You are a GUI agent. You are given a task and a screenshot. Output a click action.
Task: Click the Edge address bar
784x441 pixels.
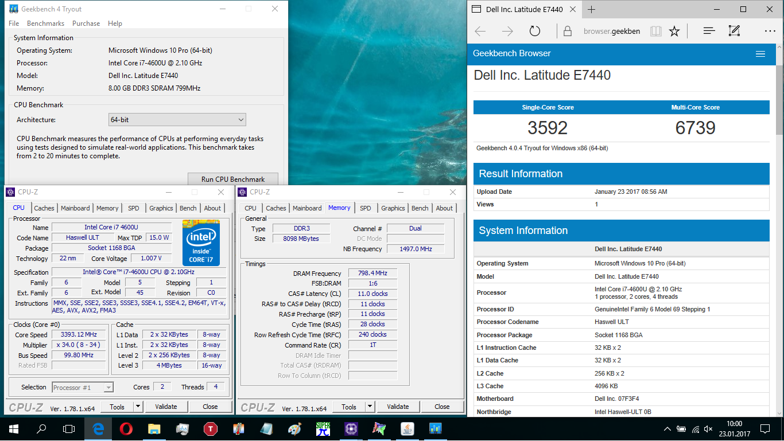pyautogui.click(x=611, y=31)
